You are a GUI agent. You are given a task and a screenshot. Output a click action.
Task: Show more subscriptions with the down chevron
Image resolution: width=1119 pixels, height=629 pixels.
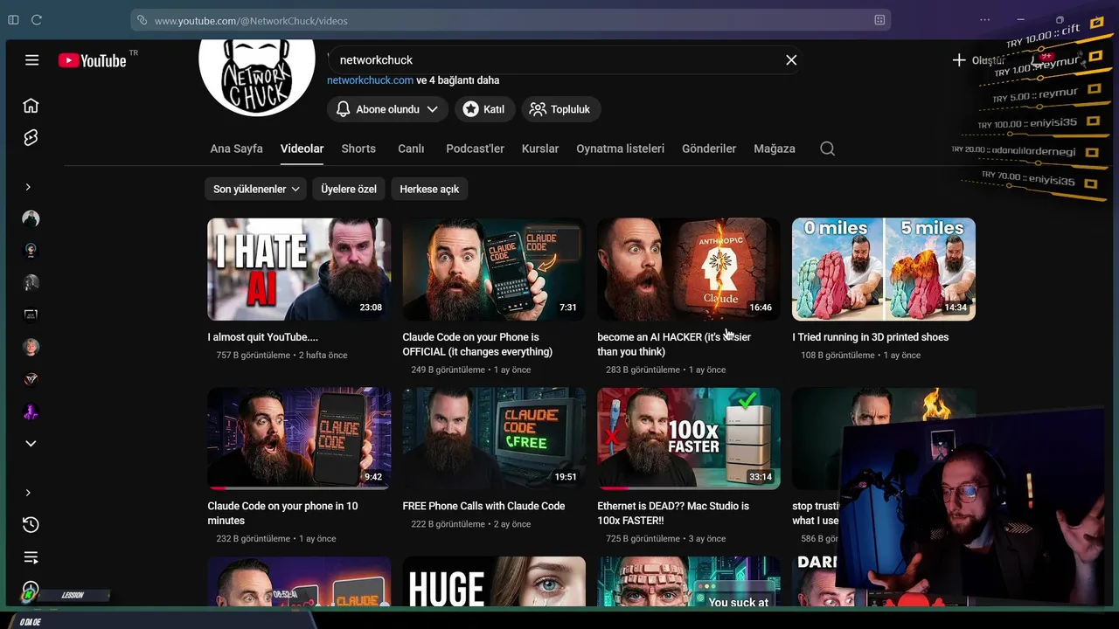31,444
